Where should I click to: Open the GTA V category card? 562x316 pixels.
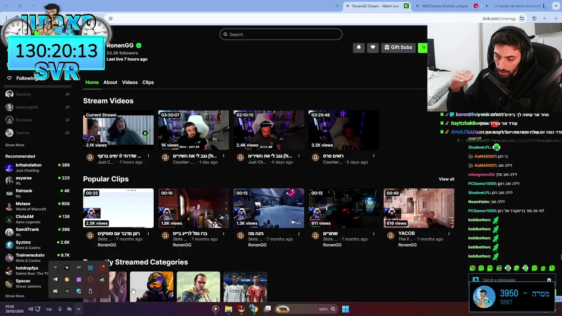click(x=198, y=287)
